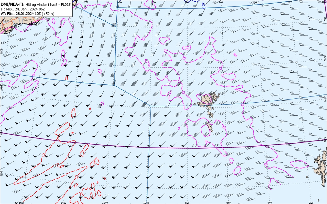Click the IT line "Mið.. 24. Jan.. 2024 06Z"

(x=25, y=9)
